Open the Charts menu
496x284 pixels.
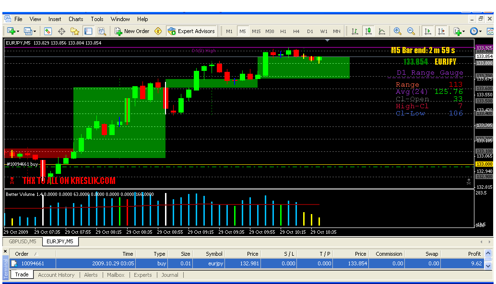pyautogui.click(x=76, y=19)
